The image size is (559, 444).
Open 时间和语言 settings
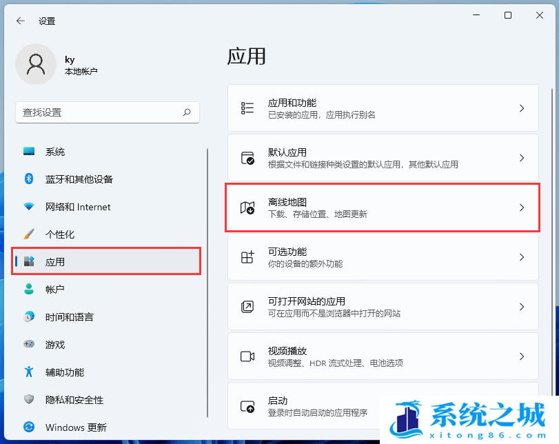(x=69, y=317)
